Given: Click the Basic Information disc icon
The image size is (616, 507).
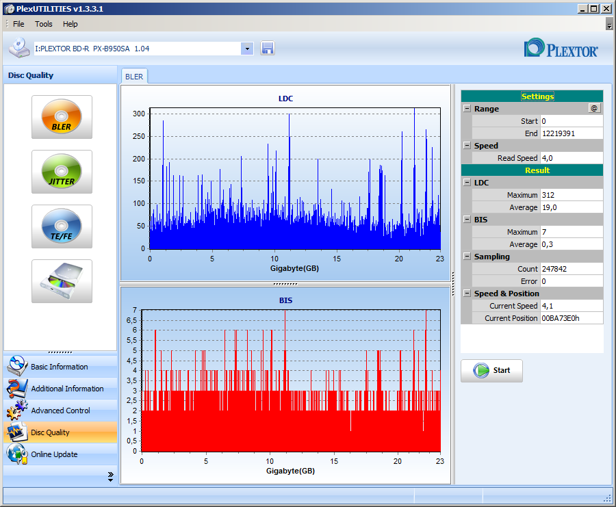Looking at the screenshot, I should point(16,366).
